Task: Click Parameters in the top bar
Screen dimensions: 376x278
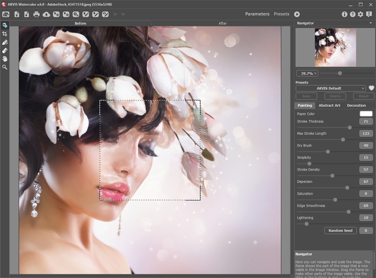Action: pyautogui.click(x=257, y=14)
